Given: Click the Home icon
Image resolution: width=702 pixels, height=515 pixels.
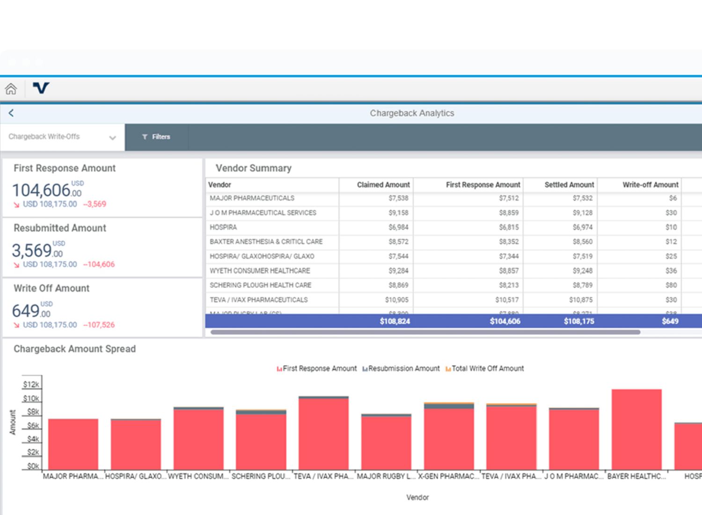Looking at the screenshot, I should point(11,88).
